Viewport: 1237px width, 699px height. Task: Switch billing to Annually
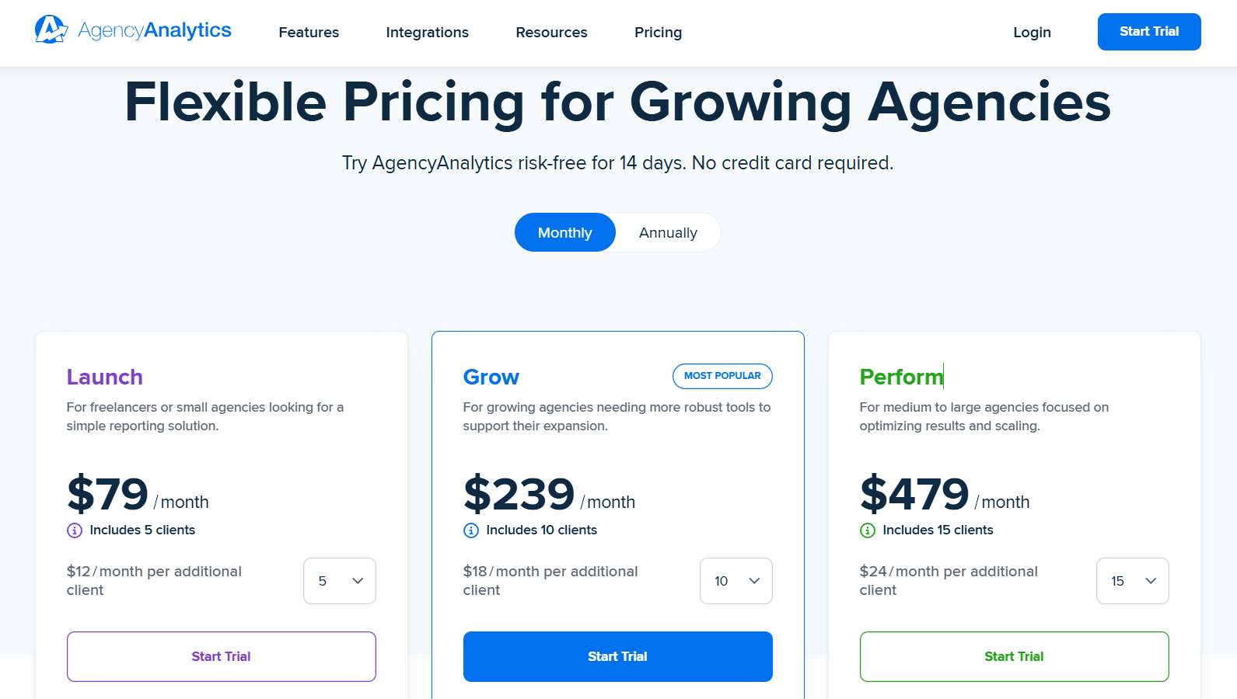point(667,232)
